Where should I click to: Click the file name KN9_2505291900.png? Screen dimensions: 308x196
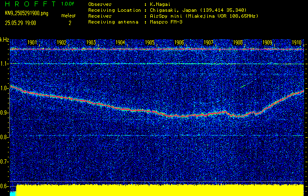[x=26, y=14]
